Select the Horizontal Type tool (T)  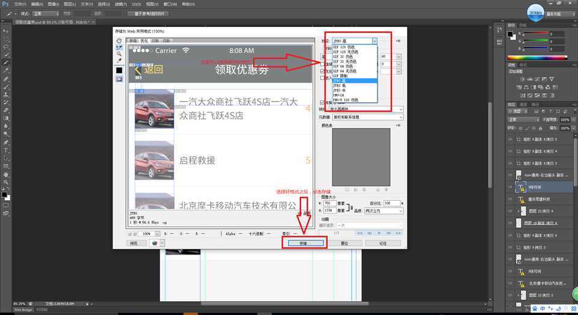click(5, 150)
